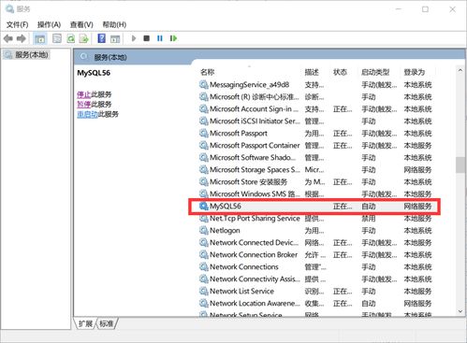Refresh the services list

pyautogui.click(x=71, y=38)
